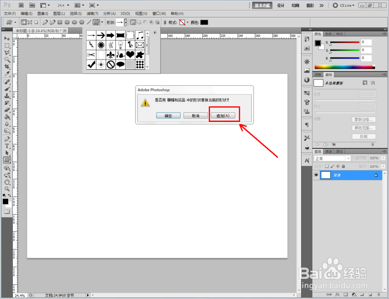
Task: Select the light bulb shape
Action: coord(121,45)
